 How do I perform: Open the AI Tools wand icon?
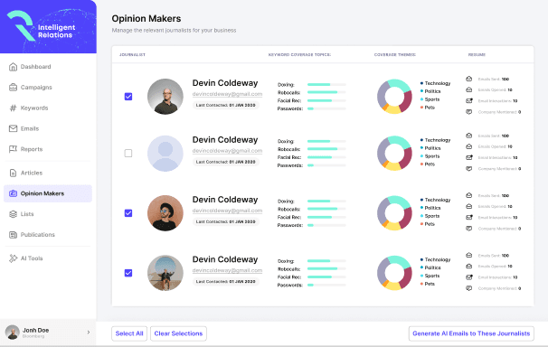coord(13,258)
